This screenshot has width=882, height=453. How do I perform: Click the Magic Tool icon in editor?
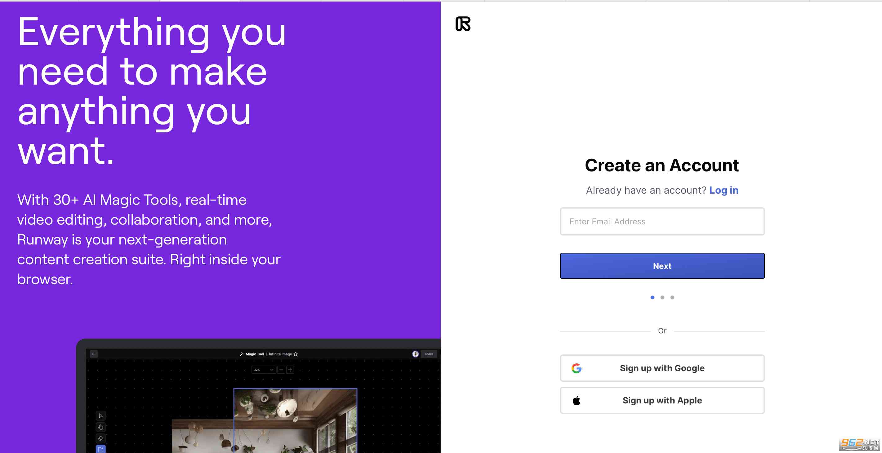click(x=242, y=354)
